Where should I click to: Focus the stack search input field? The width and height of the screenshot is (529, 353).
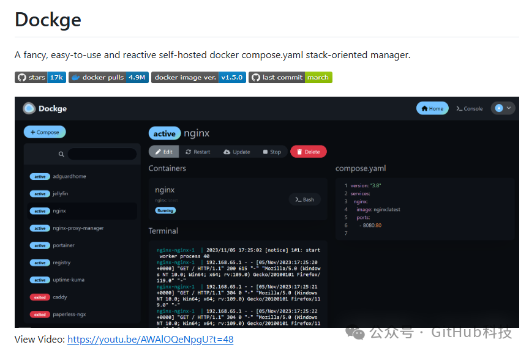[102, 154]
